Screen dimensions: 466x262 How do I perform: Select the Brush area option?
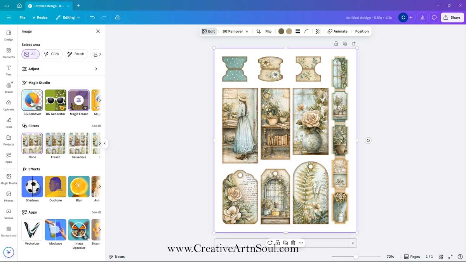pyautogui.click(x=76, y=54)
